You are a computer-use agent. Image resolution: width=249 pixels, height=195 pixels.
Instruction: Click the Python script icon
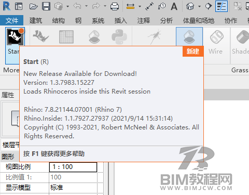click(x=119, y=37)
